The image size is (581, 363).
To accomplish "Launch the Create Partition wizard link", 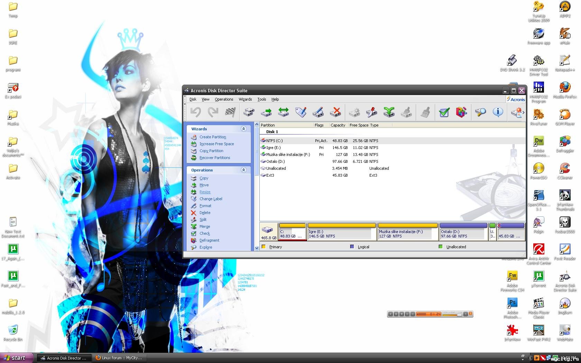I will (x=213, y=137).
